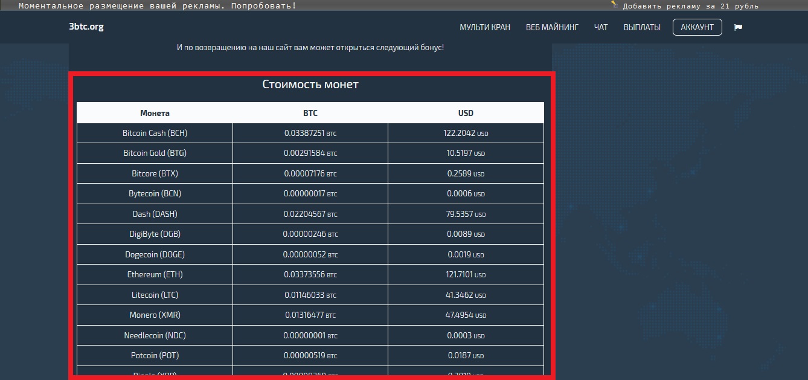
Task: Click the BTC column header
Action: [310, 113]
